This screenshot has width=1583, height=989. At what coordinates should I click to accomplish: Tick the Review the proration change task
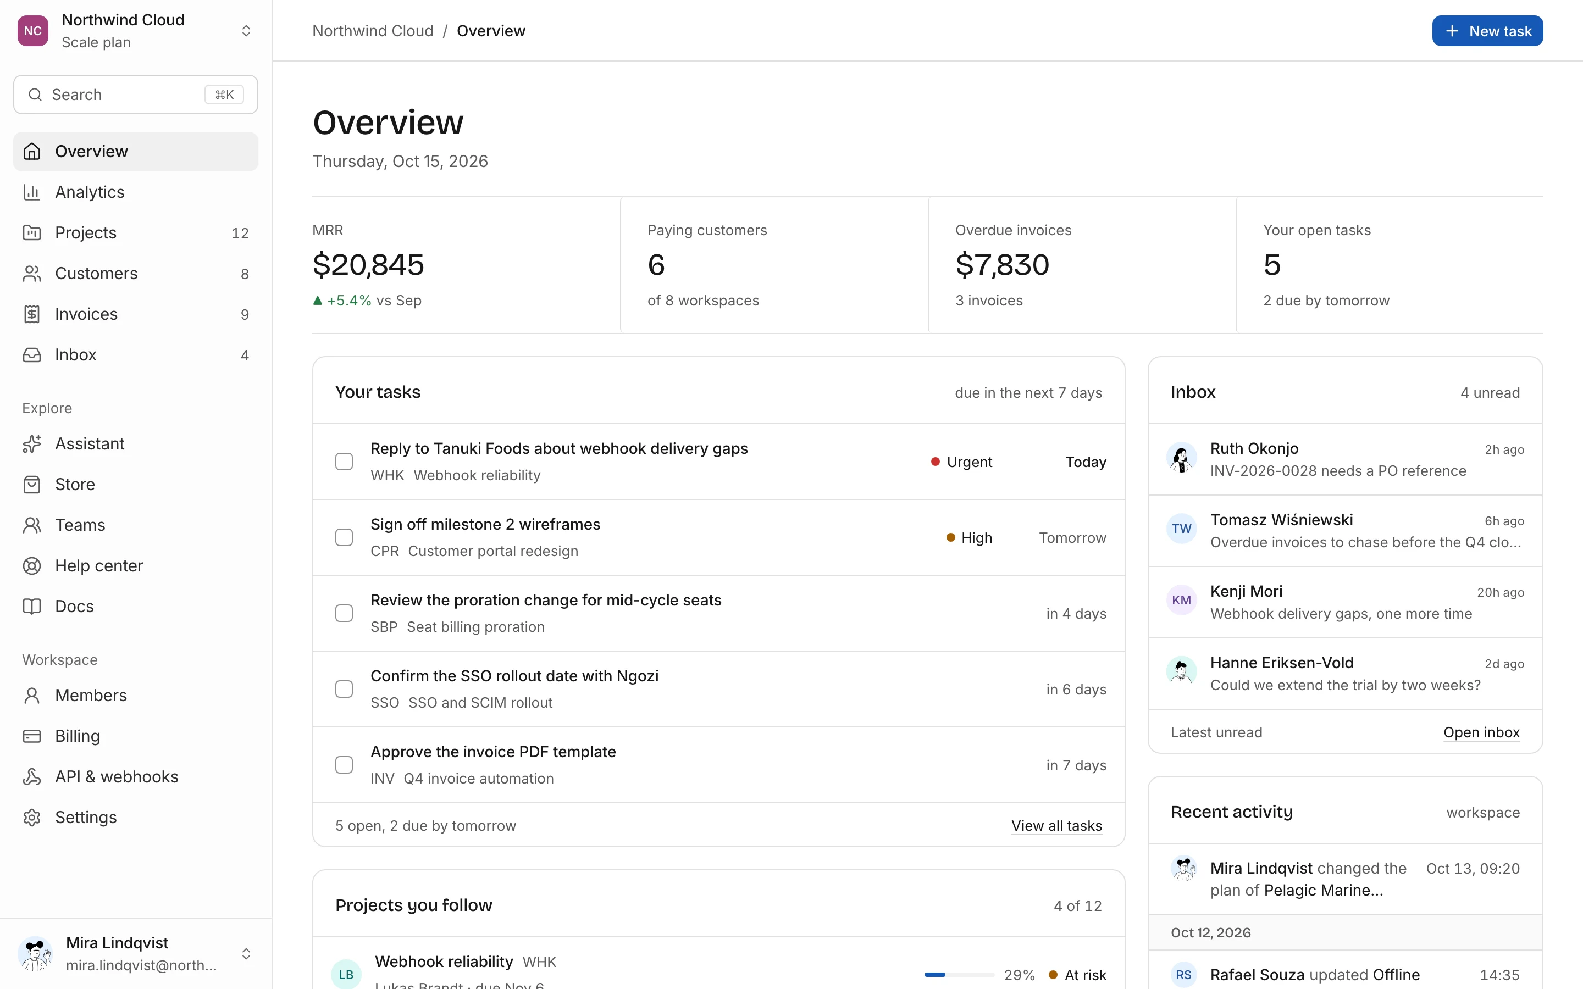point(344,614)
